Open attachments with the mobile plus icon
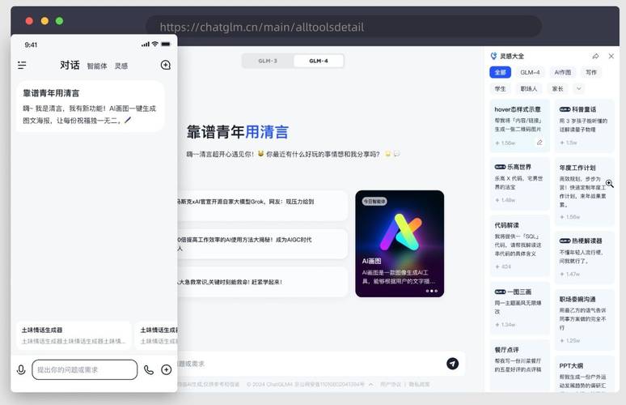Image resolution: width=626 pixels, height=405 pixels. point(166,370)
